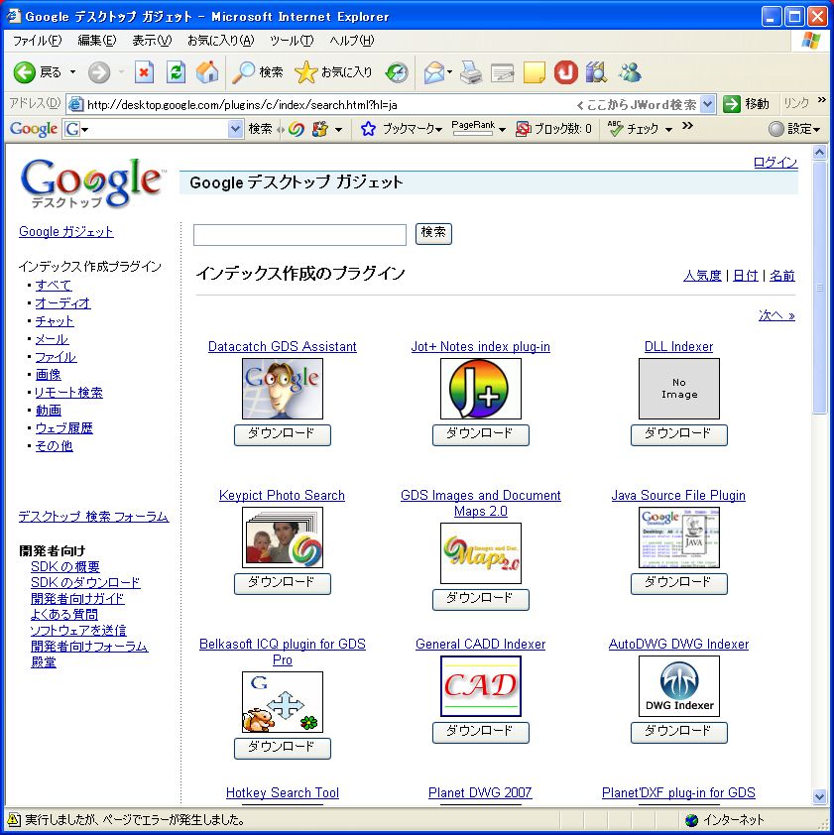
Task: Click the AutoDWG DWG Indexer image
Action: (678, 685)
